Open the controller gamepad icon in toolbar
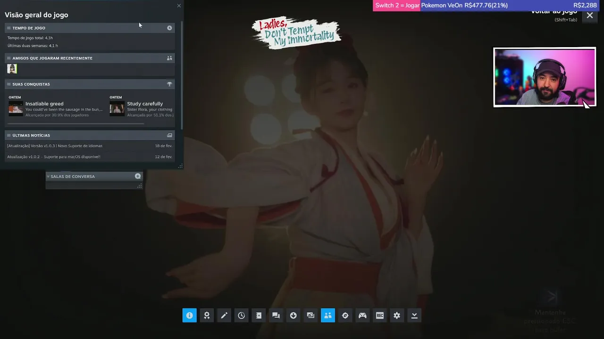 click(x=362, y=315)
